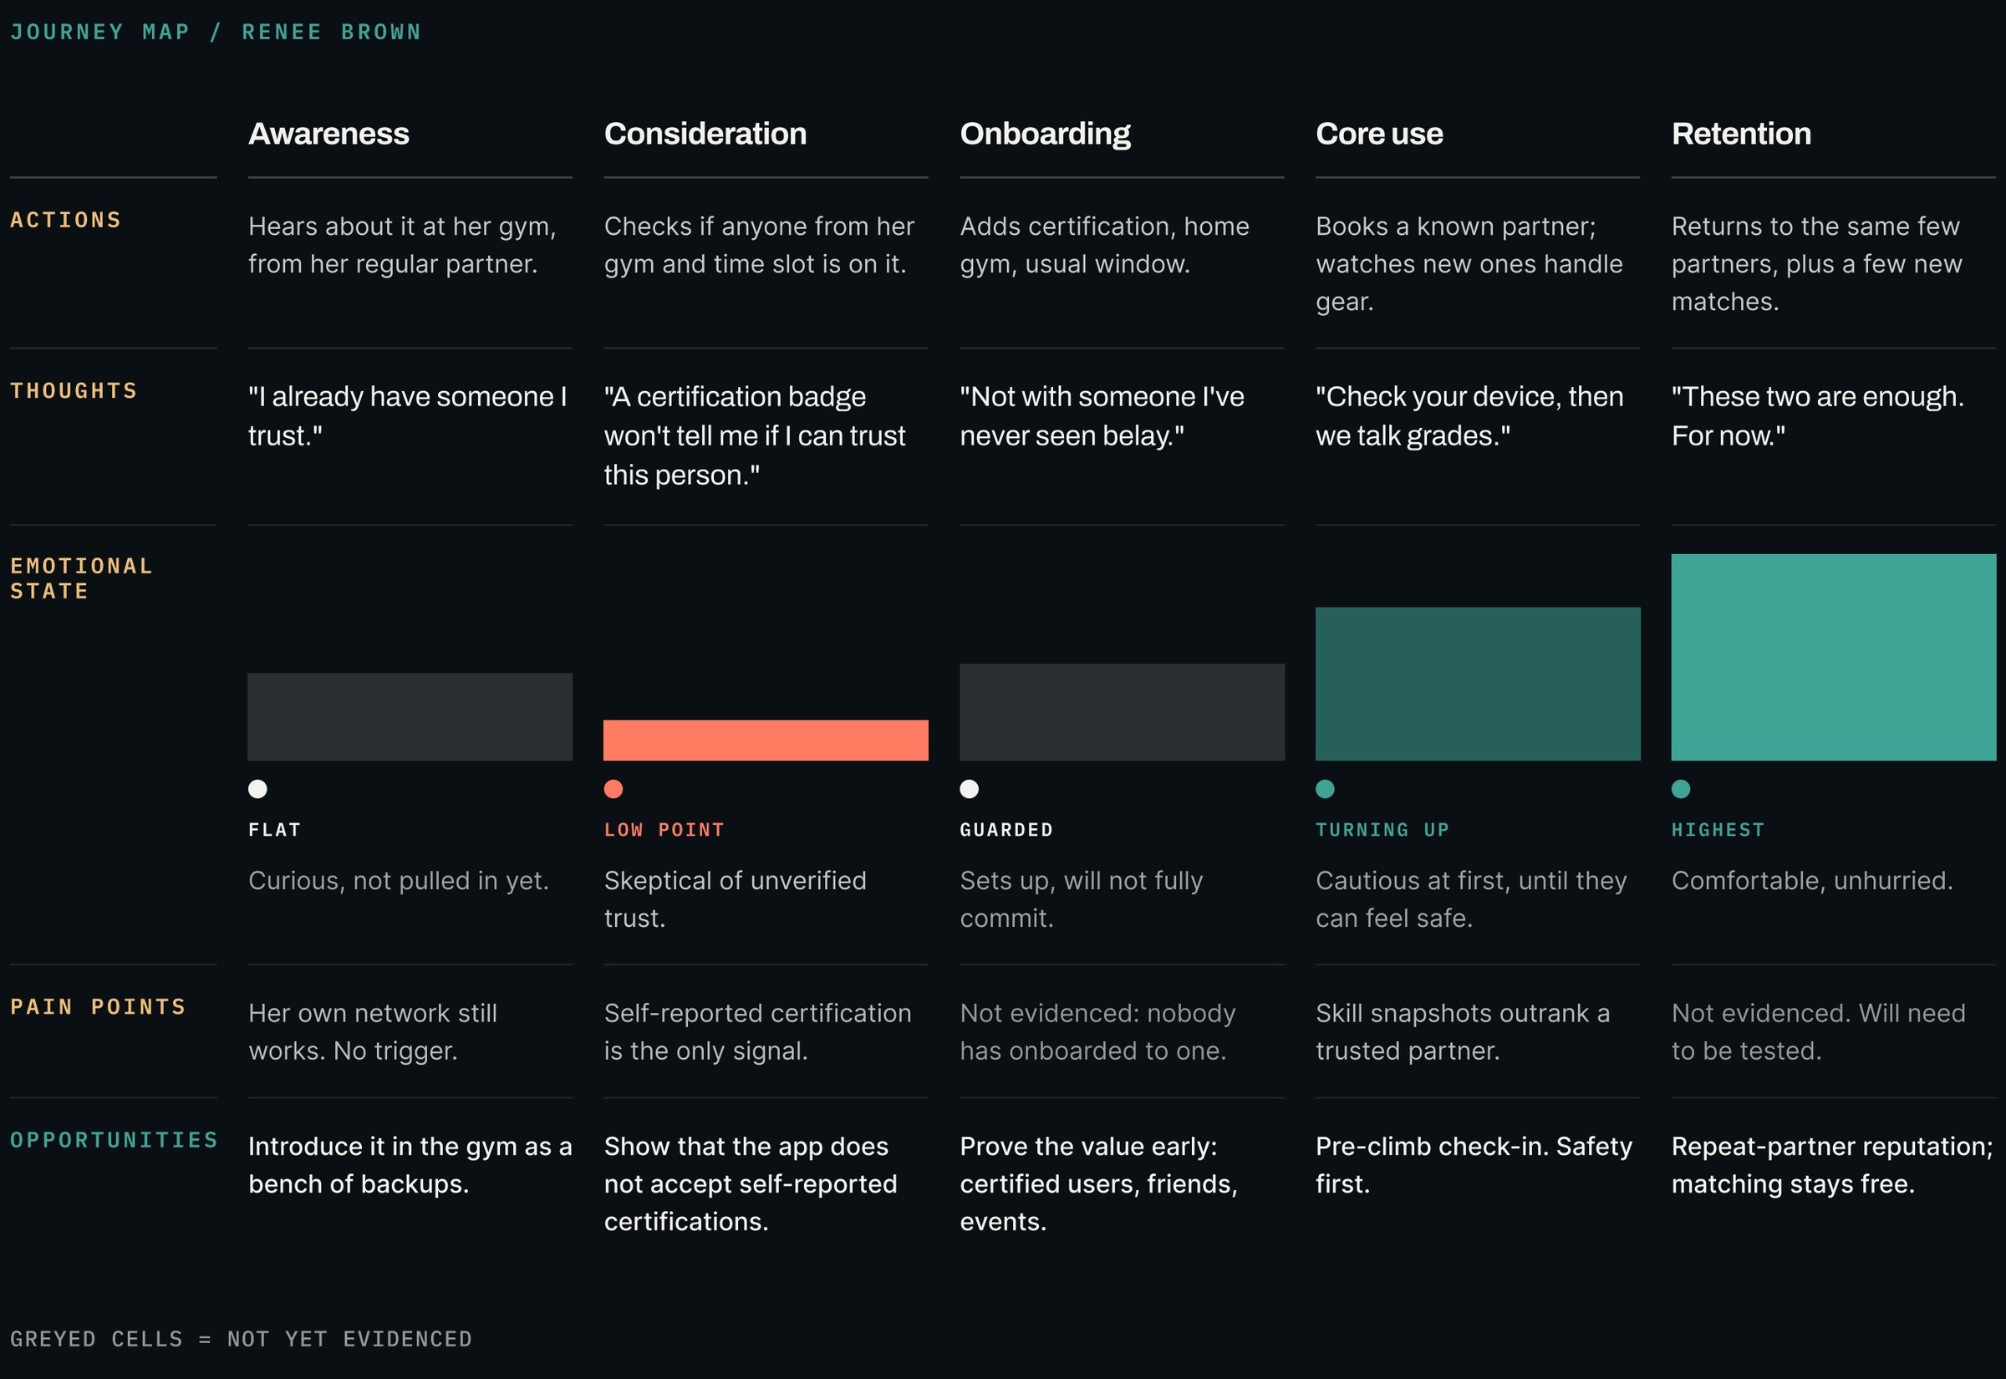Click the FLAT label

click(275, 831)
